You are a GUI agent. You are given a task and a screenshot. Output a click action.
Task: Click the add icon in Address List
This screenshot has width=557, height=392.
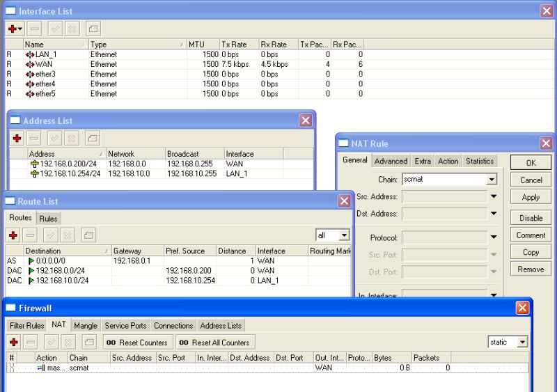click(15, 138)
